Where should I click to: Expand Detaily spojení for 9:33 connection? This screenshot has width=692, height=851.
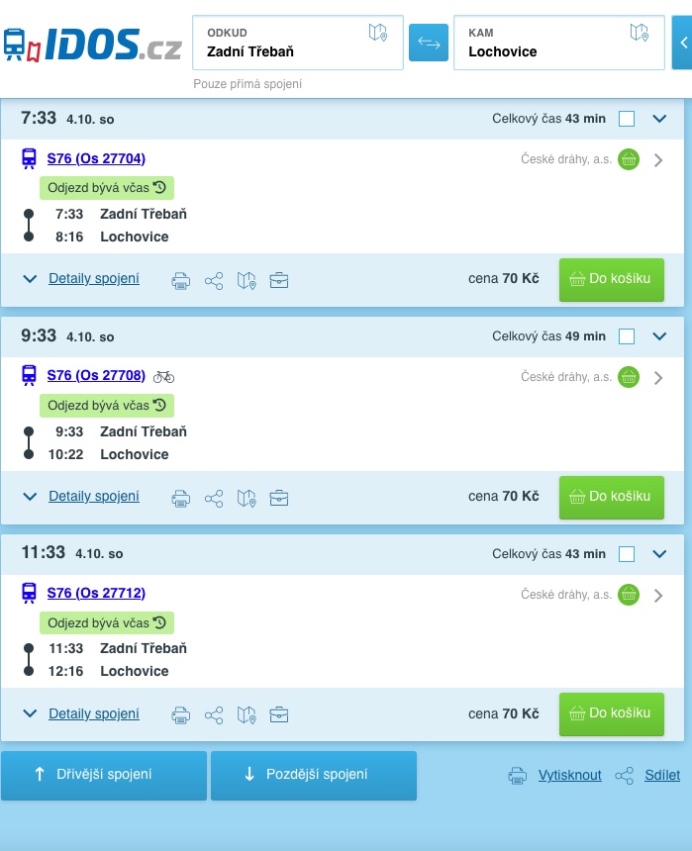click(x=94, y=496)
